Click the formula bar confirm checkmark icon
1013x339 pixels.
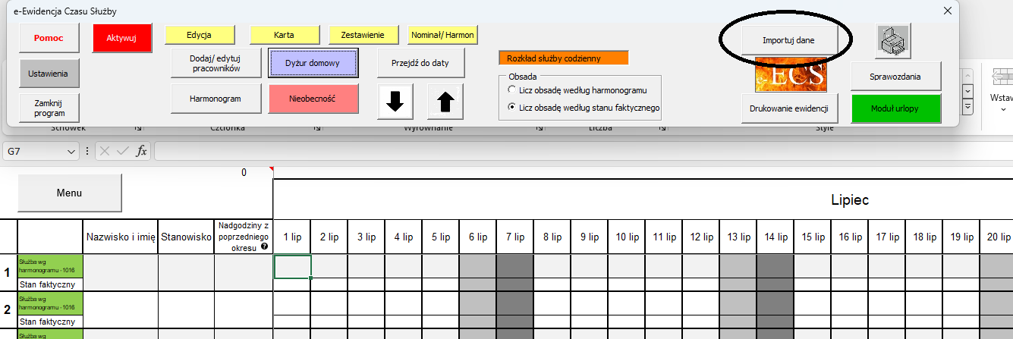(123, 151)
